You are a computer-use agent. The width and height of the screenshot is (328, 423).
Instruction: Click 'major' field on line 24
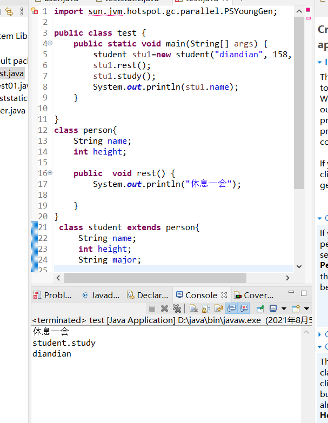pos(124,260)
